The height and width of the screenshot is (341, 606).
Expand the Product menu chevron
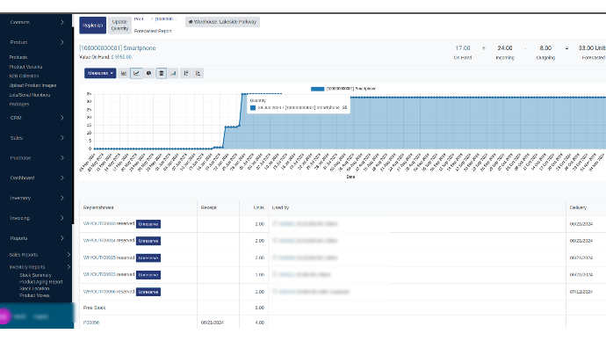coord(61,42)
